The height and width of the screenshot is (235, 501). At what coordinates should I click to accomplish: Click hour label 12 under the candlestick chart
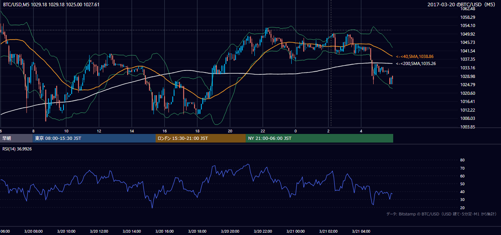[99, 131]
